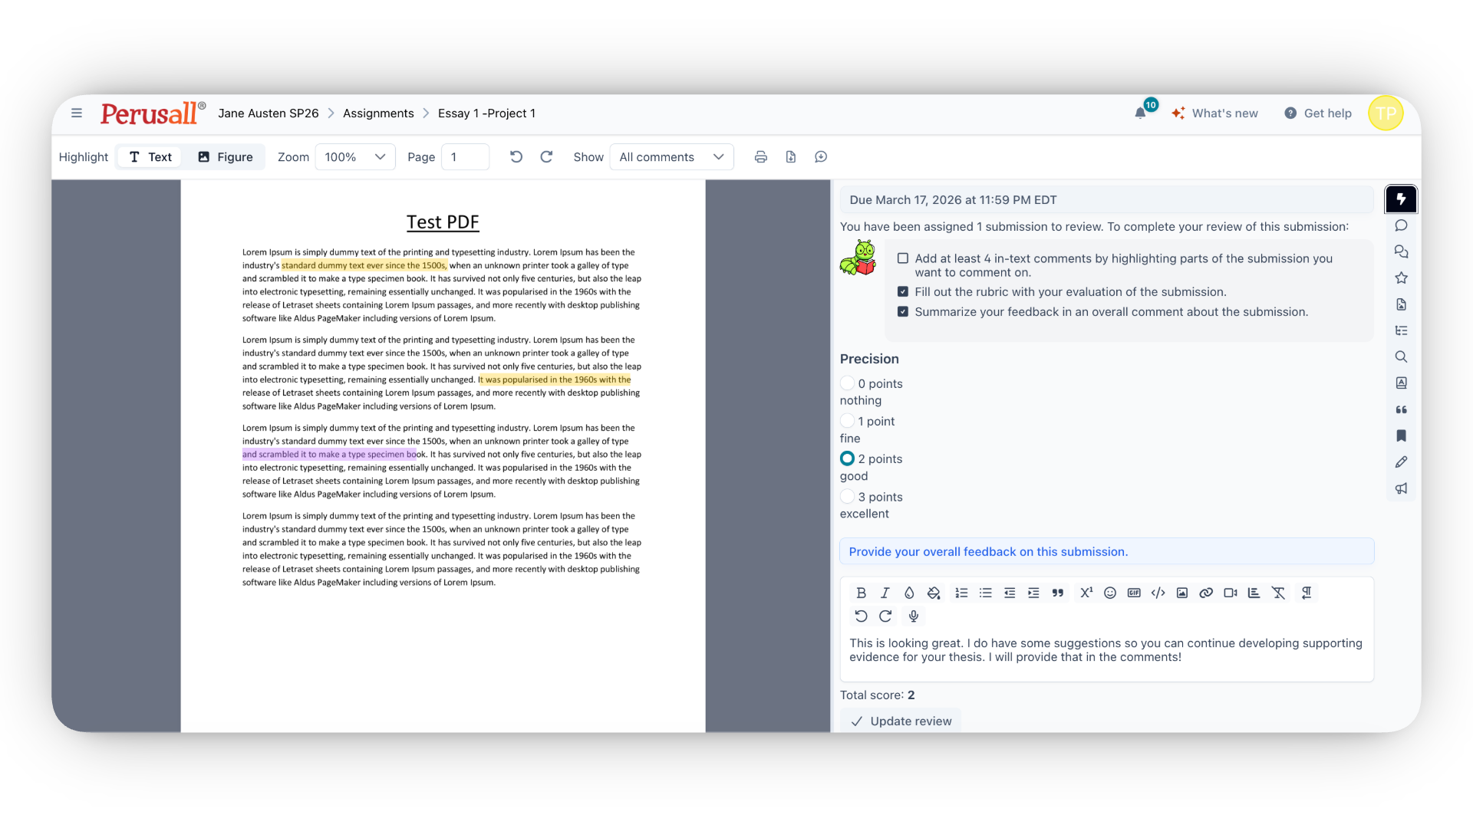1473x828 pixels.
Task: Click the print icon in toolbar
Action: tap(760, 157)
